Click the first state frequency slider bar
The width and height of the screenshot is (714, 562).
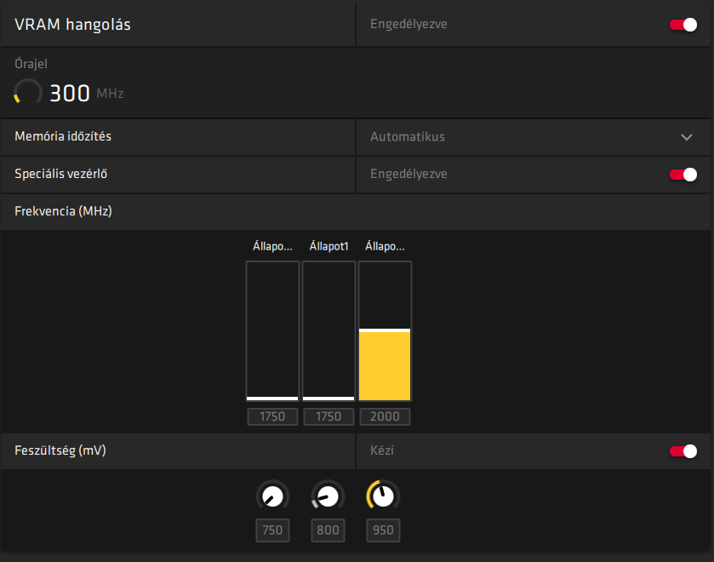click(x=272, y=331)
